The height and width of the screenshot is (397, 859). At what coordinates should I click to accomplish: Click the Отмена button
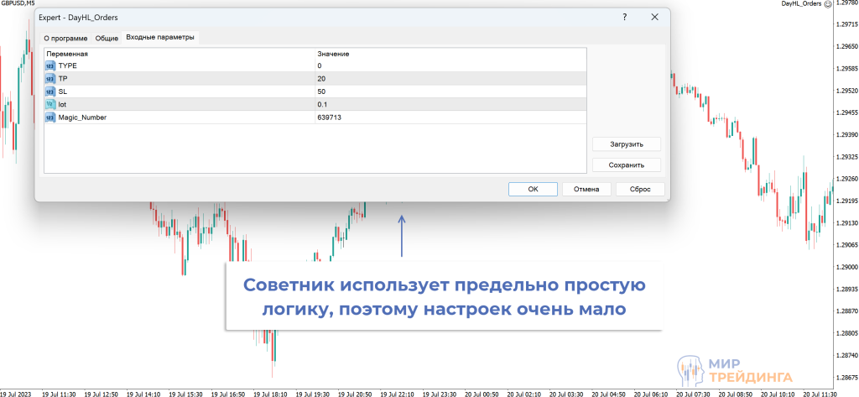(586, 189)
